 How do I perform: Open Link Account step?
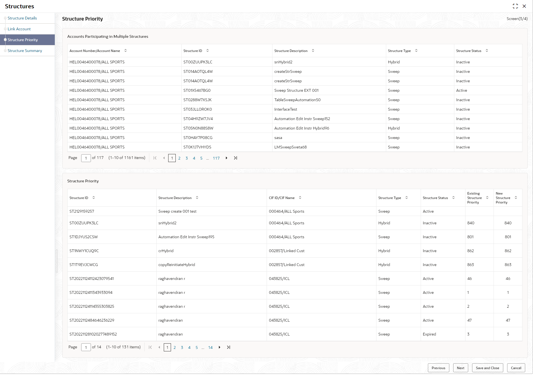[19, 29]
